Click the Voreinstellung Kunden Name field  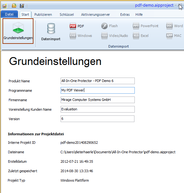[x=98, y=109]
